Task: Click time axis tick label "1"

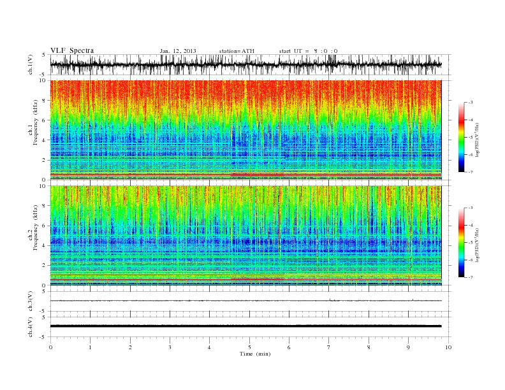Action: point(90,347)
